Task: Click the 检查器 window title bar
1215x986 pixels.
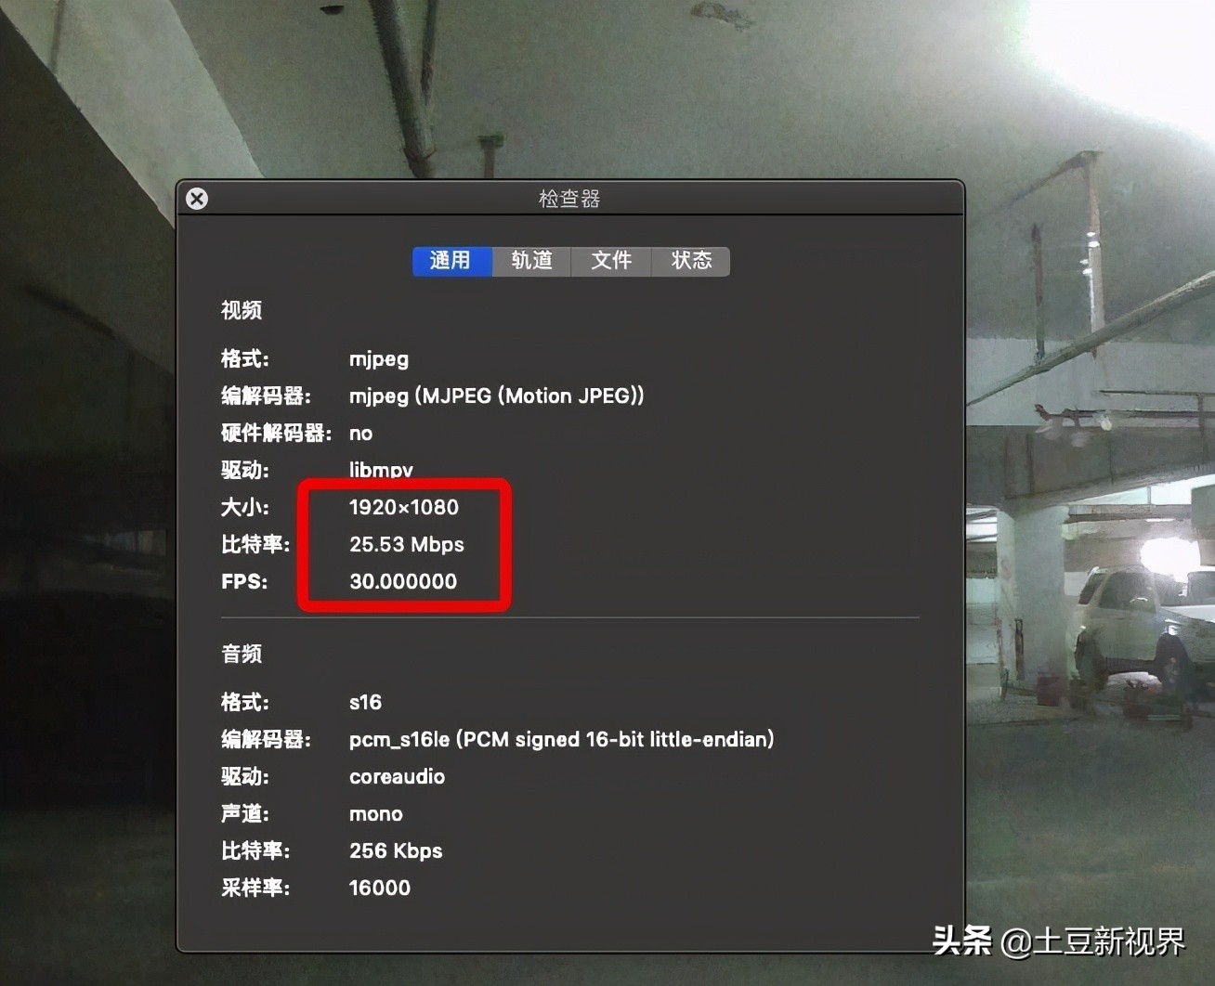Action: (x=569, y=199)
